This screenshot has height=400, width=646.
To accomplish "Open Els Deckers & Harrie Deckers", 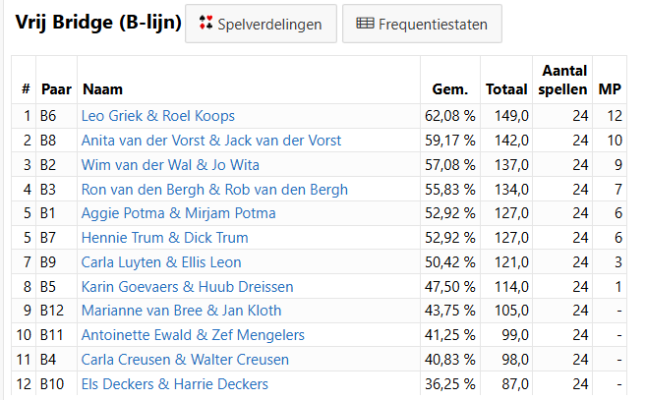I will (x=174, y=384).
